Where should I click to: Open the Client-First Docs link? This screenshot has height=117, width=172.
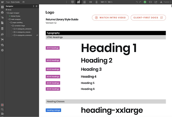148,18
